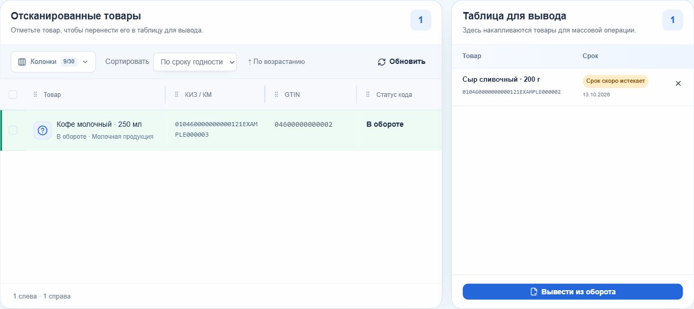Click drag handle icon of КИЗ / КМ column
The image size is (694, 309).
click(177, 95)
